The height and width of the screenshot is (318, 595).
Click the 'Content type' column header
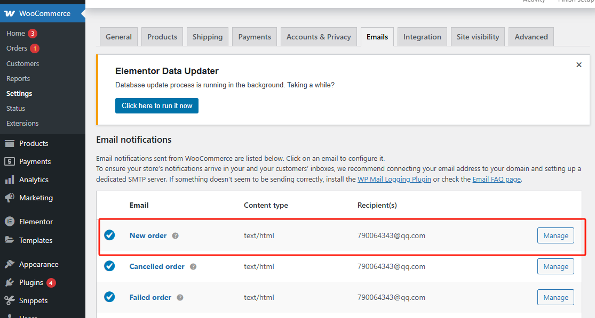tap(266, 205)
